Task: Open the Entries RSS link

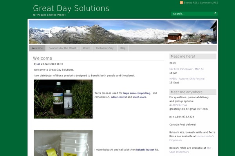Action: point(191,3)
